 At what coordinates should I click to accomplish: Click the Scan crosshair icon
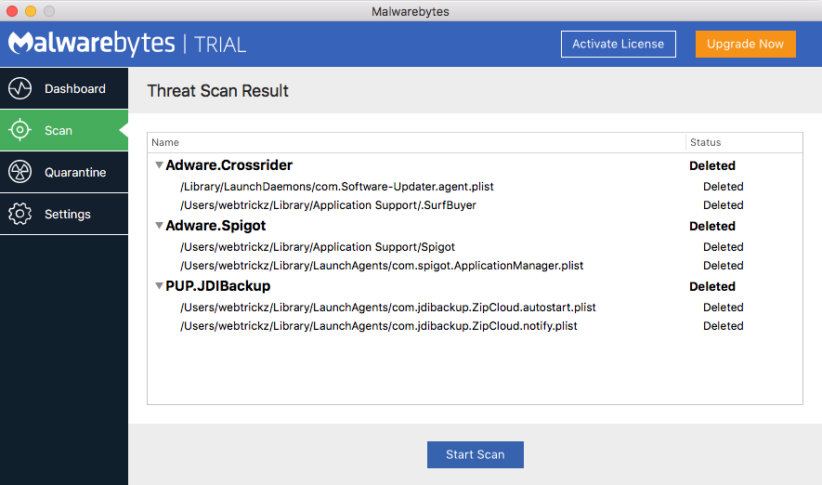(20, 130)
